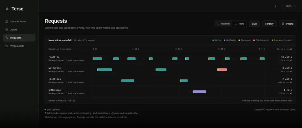This screenshot has width=302, height=128.
Task: Select Requests in the sidebar
Action: tap(19, 38)
